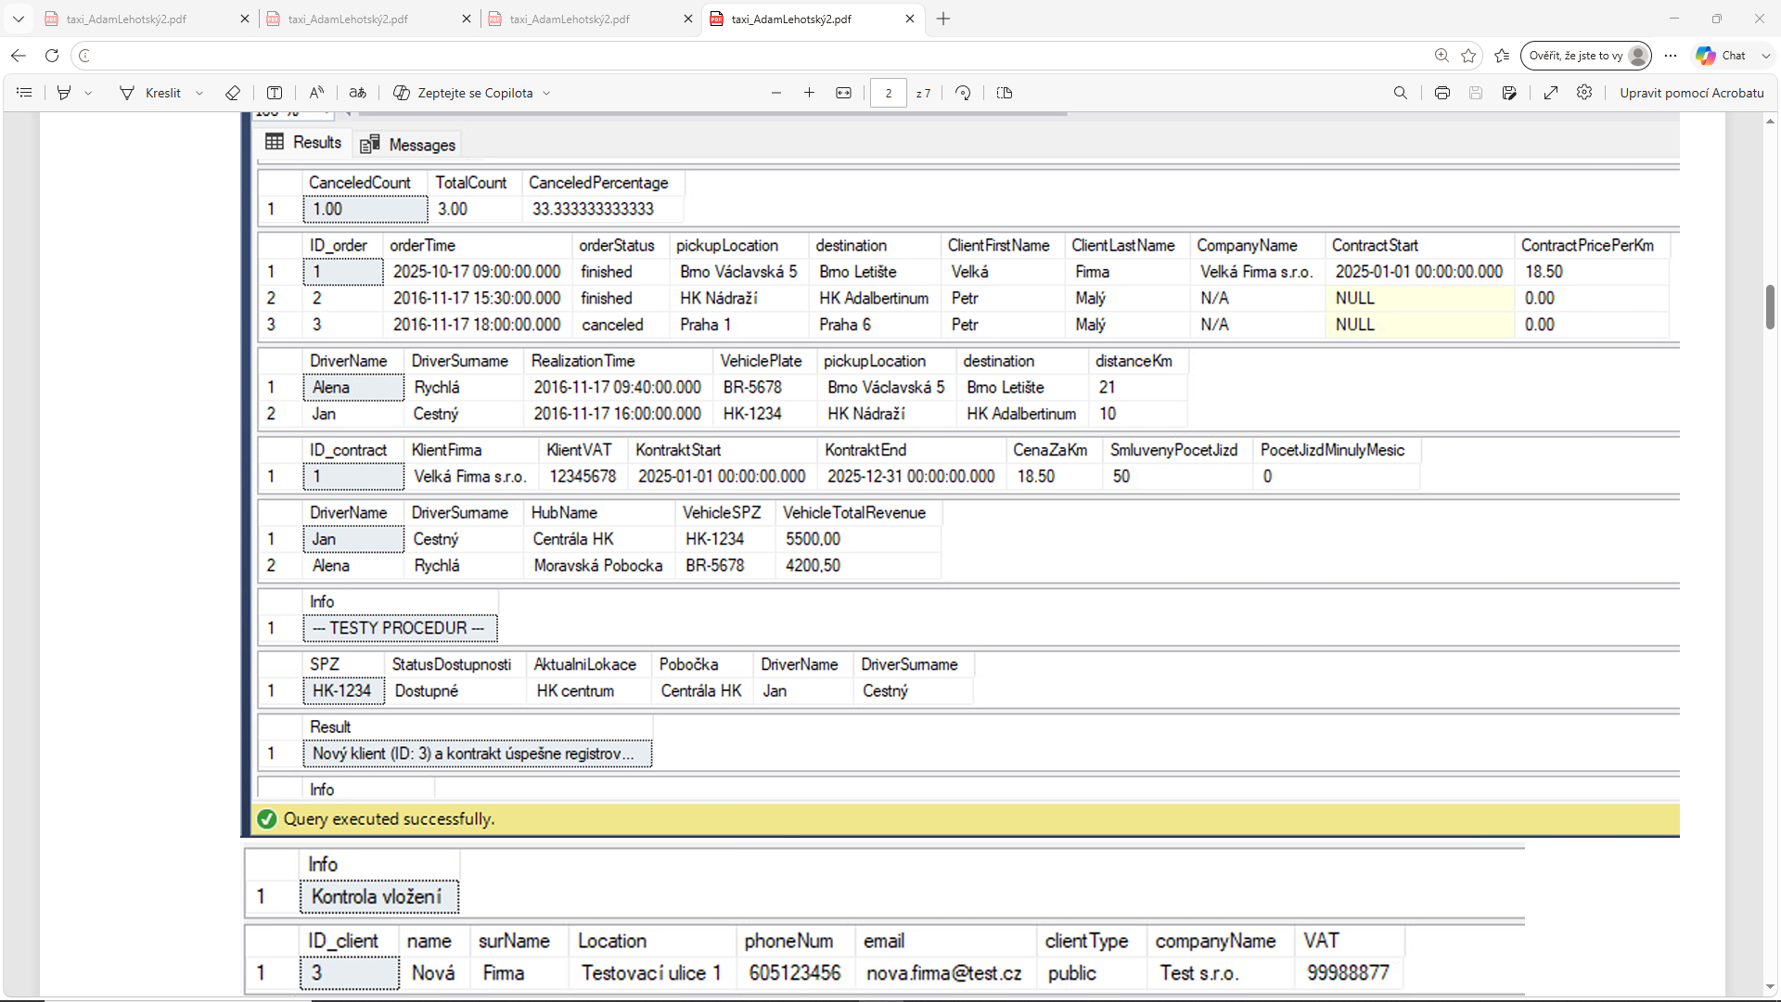Click the vertical scrollbar thumb

coord(1770,307)
